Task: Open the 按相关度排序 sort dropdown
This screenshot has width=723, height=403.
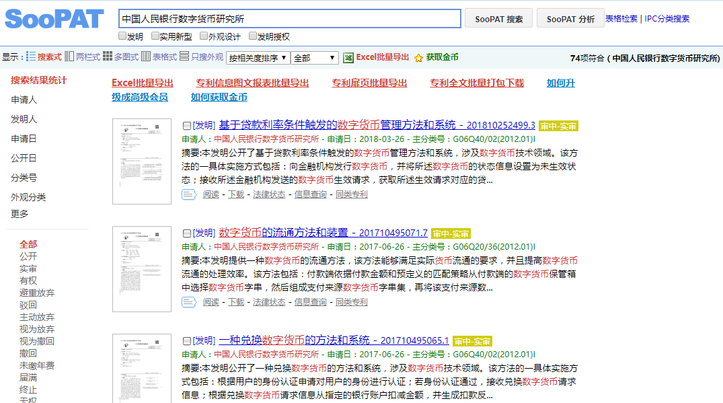Action: point(258,58)
